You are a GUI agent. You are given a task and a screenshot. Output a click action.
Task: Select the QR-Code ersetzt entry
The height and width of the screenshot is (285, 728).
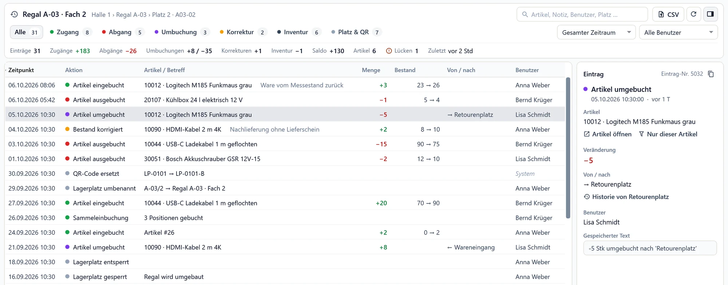[x=285, y=174]
